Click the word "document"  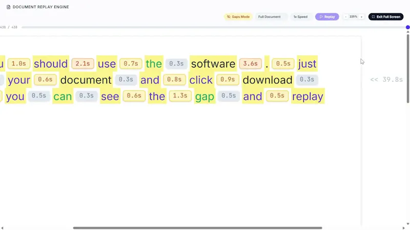[x=86, y=80]
